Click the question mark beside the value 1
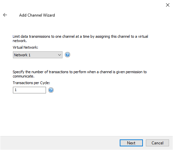 pyautogui.click(x=51, y=90)
